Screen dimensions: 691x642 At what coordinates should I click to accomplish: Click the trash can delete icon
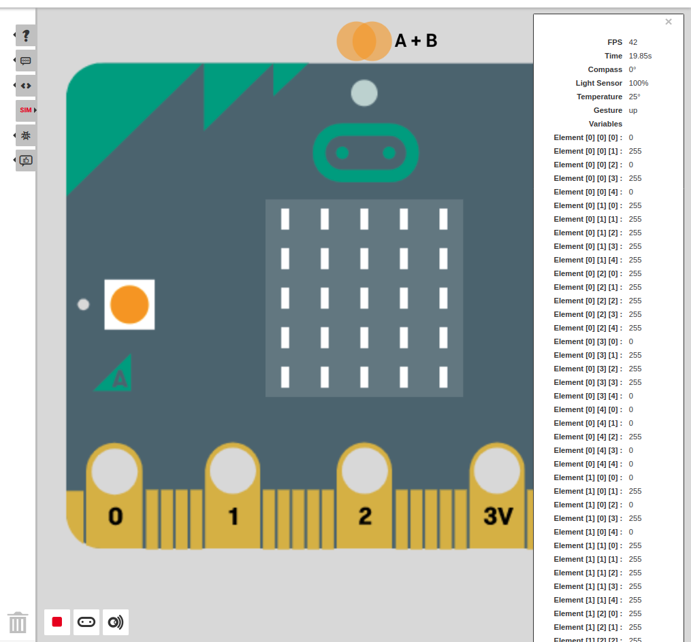coord(18,622)
